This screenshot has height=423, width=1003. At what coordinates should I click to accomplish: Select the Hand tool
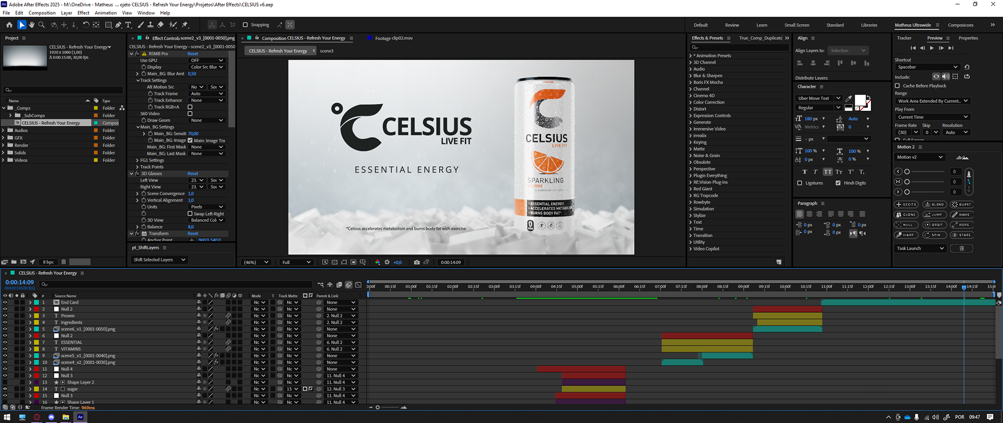tap(31, 25)
